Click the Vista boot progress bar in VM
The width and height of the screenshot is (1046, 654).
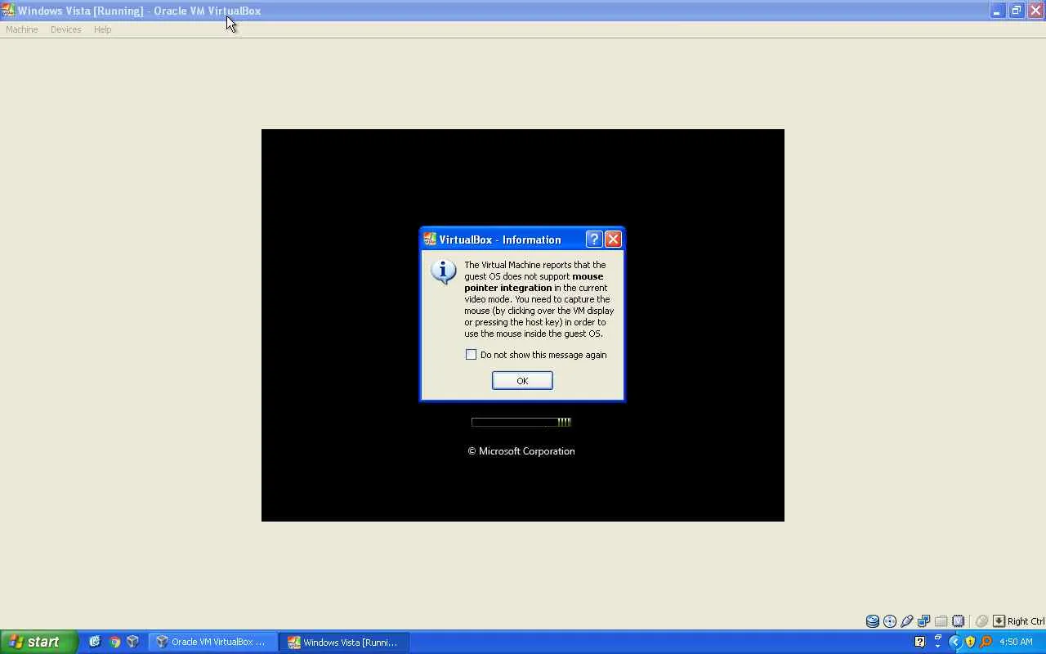521,422
